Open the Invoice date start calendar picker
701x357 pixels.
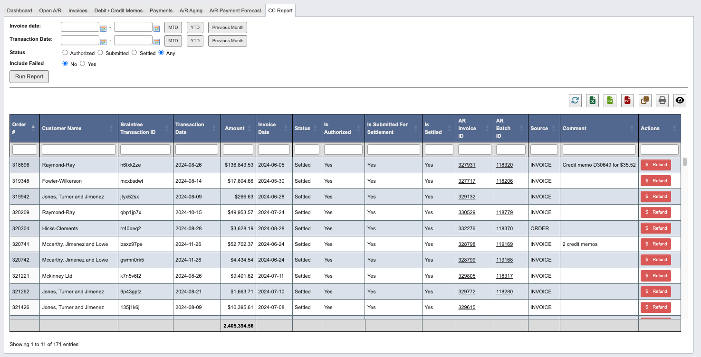pyautogui.click(x=104, y=27)
